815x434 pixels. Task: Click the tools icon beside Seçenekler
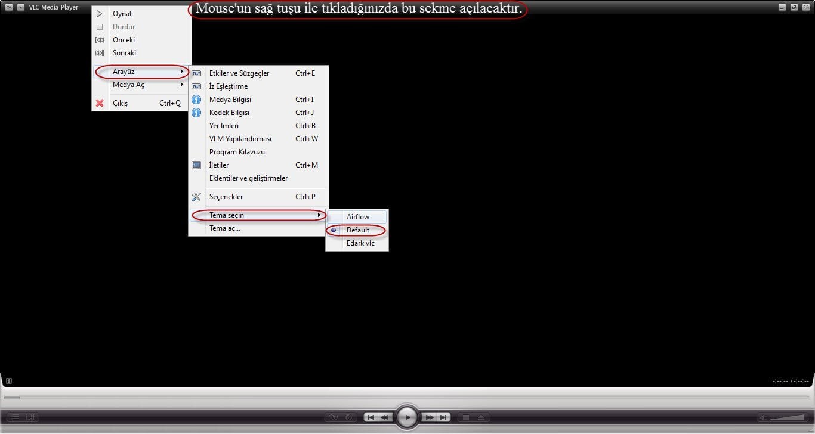pyautogui.click(x=196, y=197)
